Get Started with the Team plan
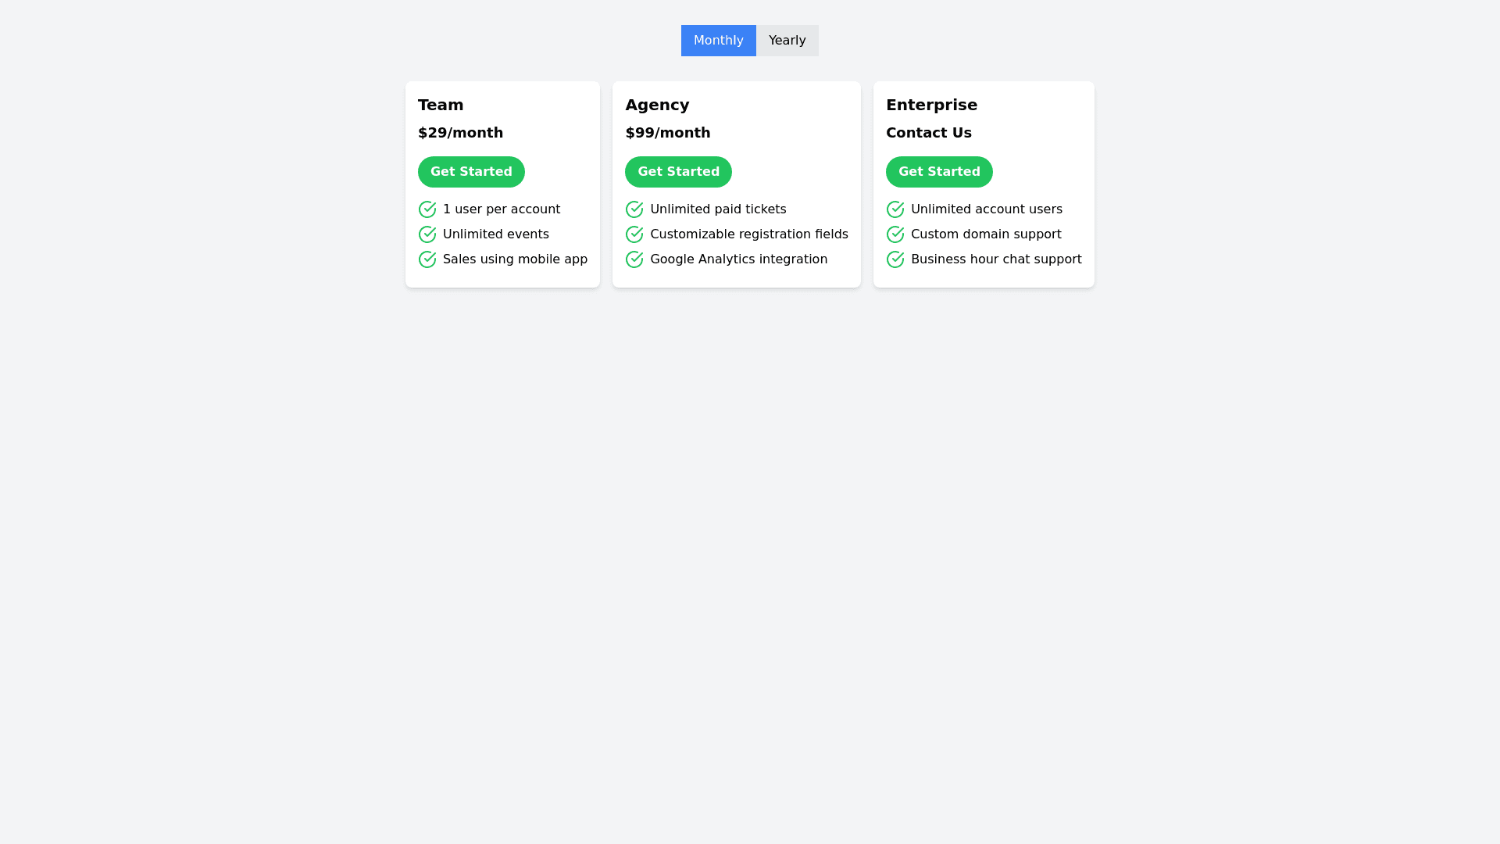Screen dimensions: 1500x844 coord(471,172)
